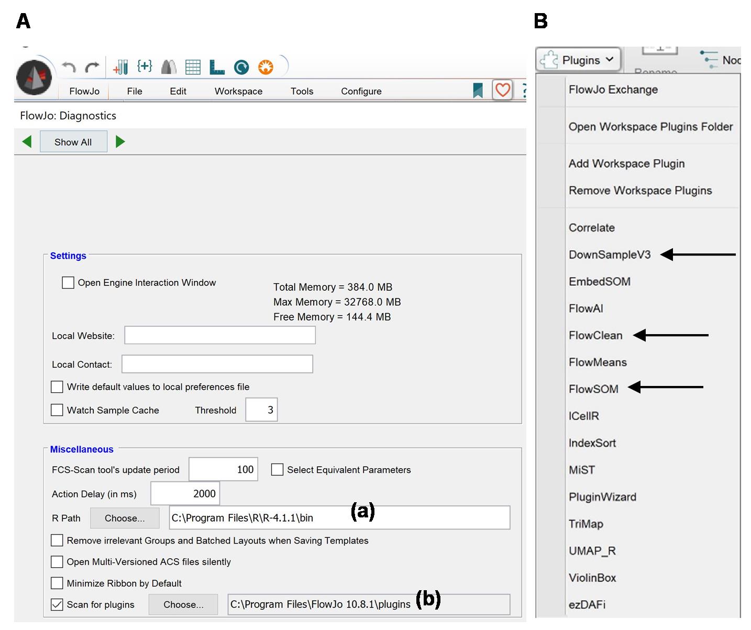Click the Local Website input field
Image resolution: width=751 pixels, height=630 pixels.
click(x=220, y=335)
